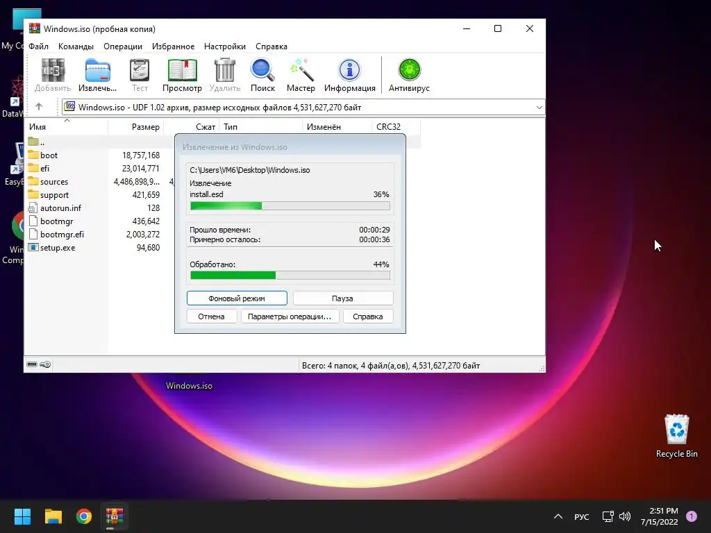The width and height of the screenshot is (711, 533).
Task: Open the volume speaker tray icon
Action: pyautogui.click(x=625, y=516)
